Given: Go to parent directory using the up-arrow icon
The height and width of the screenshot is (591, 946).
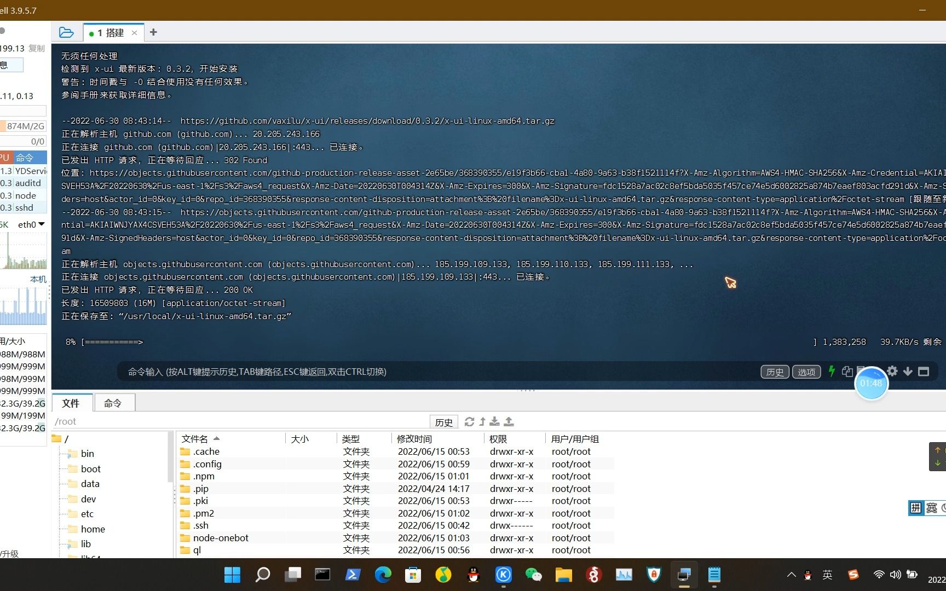Looking at the screenshot, I should (482, 422).
